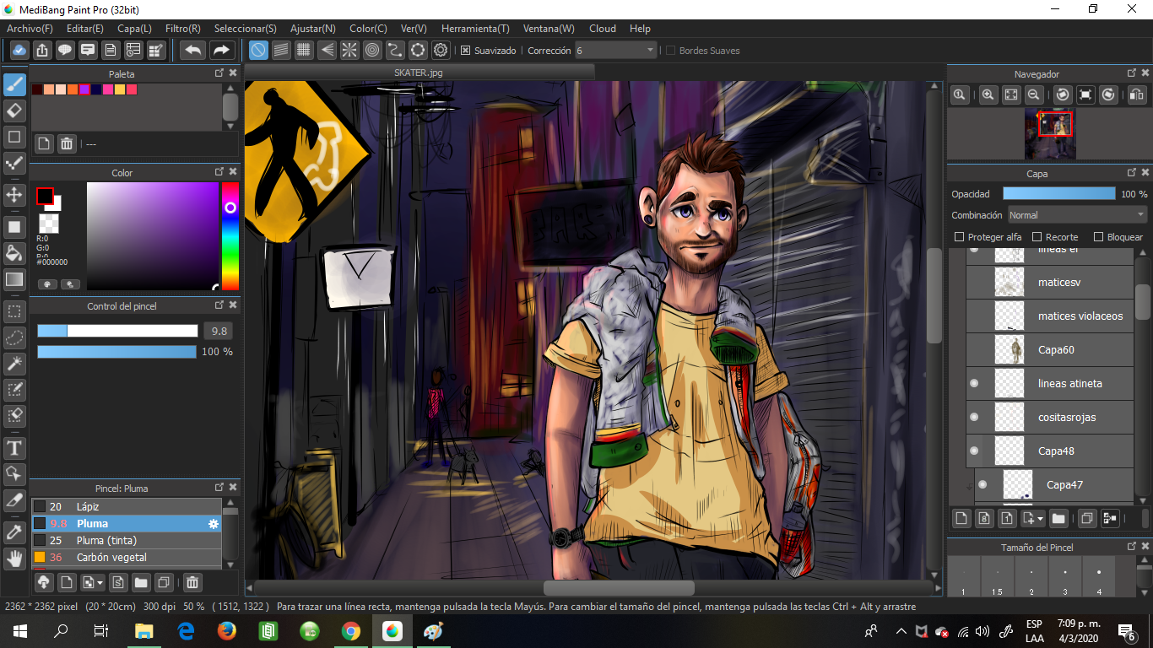Open the add brush dropdown arrow
Viewport: 1153px width, 648px height.
tap(100, 582)
